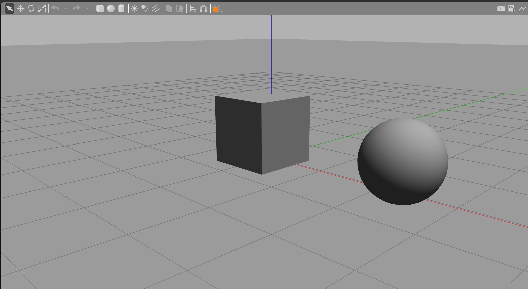Click the Redo arrow
The image size is (528, 289).
[76, 9]
